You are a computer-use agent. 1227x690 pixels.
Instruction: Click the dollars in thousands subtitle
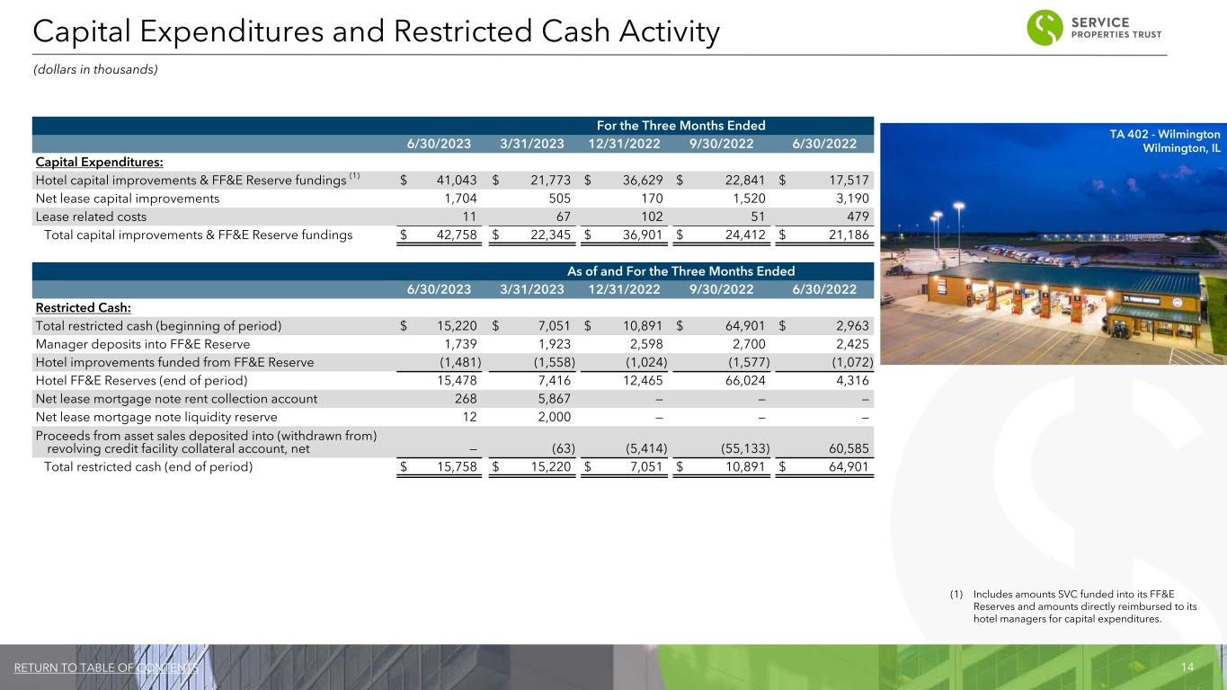95,69
